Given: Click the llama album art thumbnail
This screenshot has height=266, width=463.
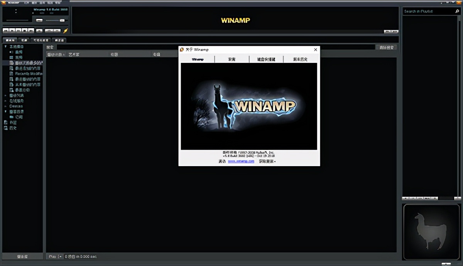Looking at the screenshot, I should point(431,232).
